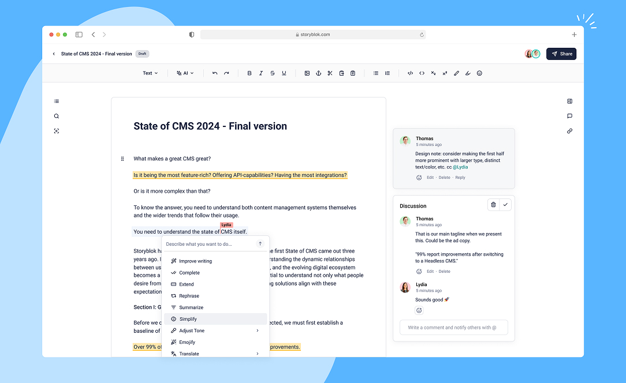Screen dimensions: 626x383
Task: Toggle underline formatting
Action: (284, 73)
